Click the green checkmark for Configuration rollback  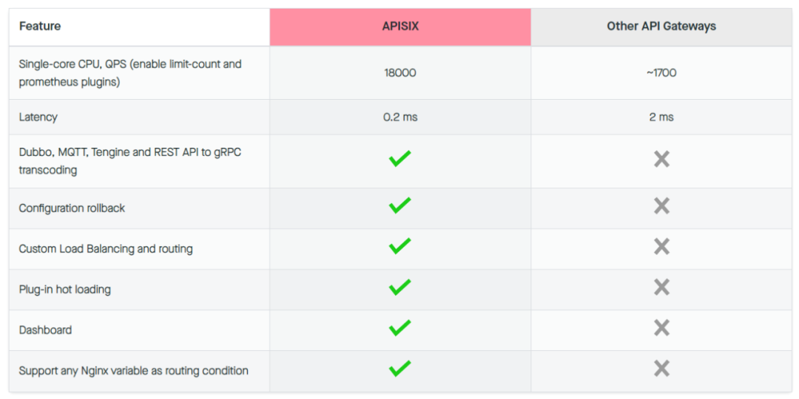pos(400,205)
